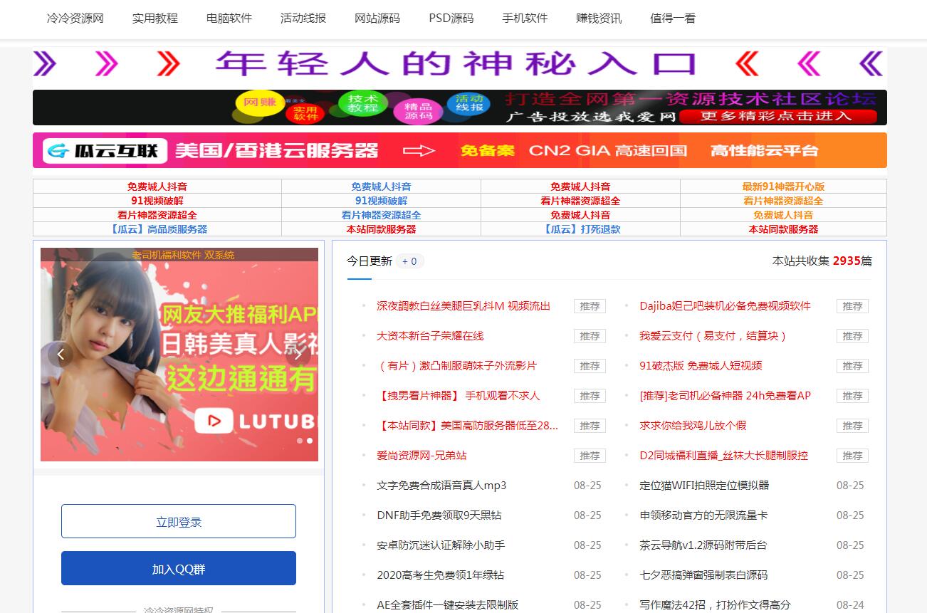This screenshot has width=927, height=613.
Task: Click 推荐 tag beside 我爱云支付
Action: click(x=852, y=336)
